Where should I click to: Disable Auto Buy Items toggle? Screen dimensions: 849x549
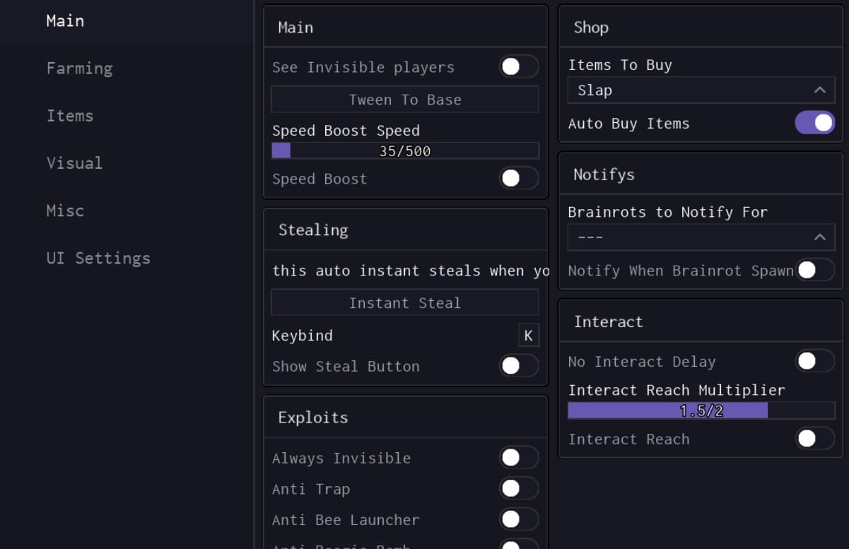pyautogui.click(x=814, y=123)
